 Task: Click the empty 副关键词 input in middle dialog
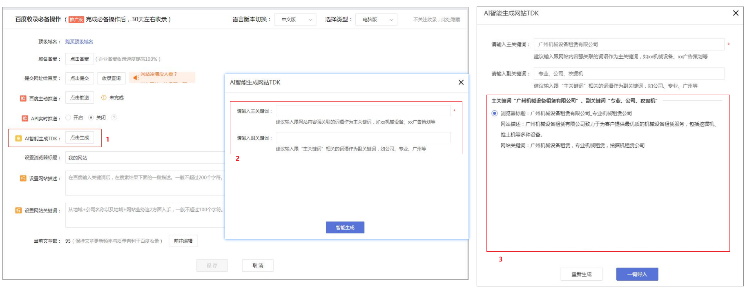pyautogui.click(x=363, y=137)
